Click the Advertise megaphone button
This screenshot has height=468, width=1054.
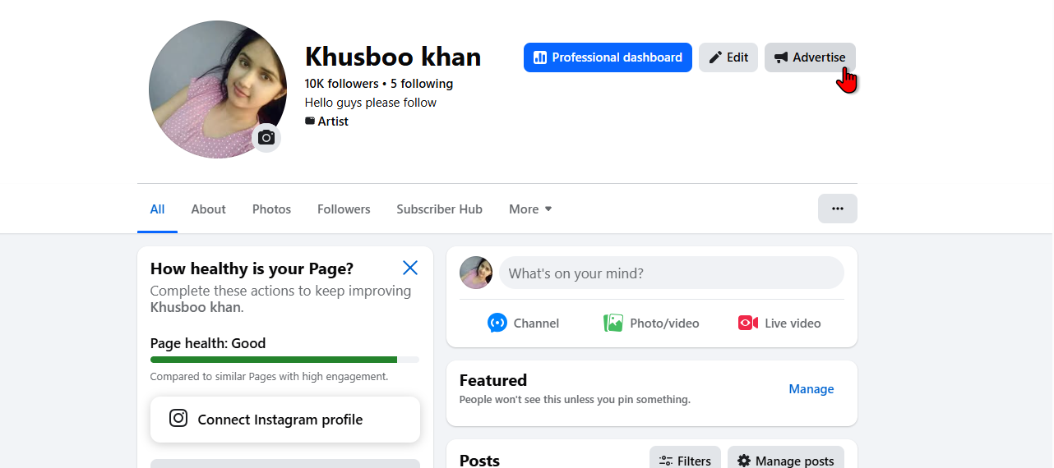810,57
